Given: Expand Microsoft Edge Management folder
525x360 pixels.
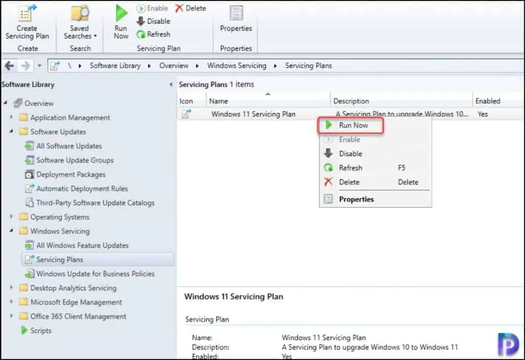Looking at the screenshot, I should click(11, 302).
